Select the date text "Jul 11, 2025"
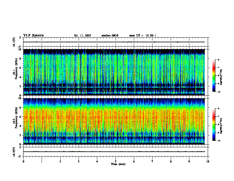The image size is (234, 181). [x=82, y=35]
